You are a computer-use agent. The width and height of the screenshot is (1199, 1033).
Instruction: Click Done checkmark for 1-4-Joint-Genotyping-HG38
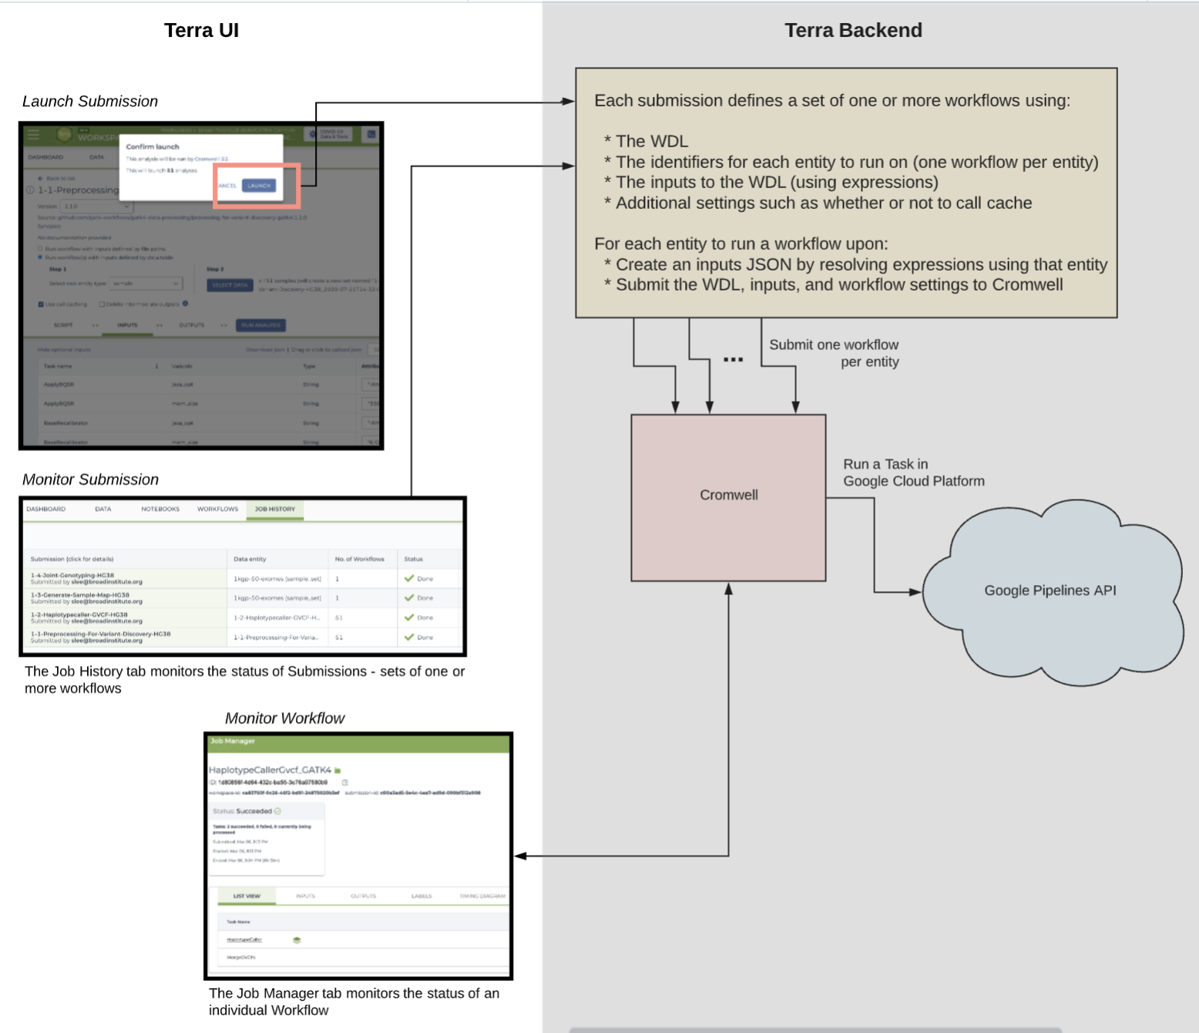tap(409, 578)
